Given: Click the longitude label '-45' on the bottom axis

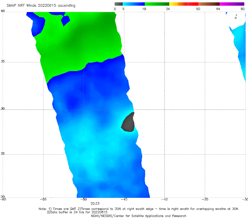Looking at the screenshot, I should pos(124,199).
